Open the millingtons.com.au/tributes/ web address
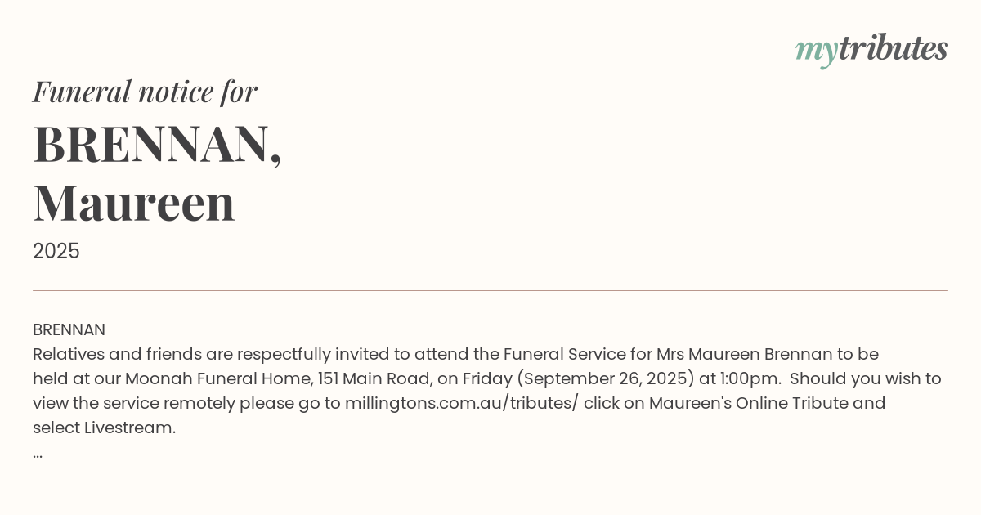The height and width of the screenshot is (515, 981). coord(461,403)
